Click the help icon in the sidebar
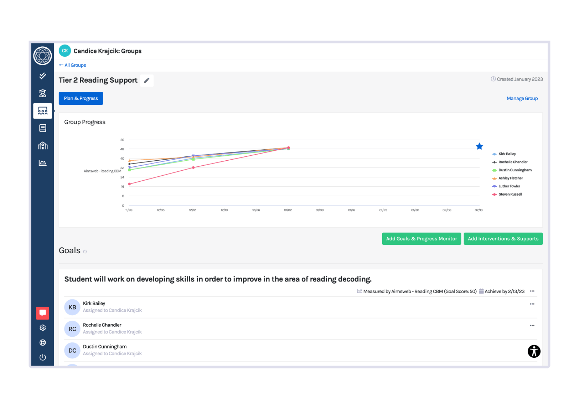The height and width of the screenshot is (409, 579). pos(42,342)
